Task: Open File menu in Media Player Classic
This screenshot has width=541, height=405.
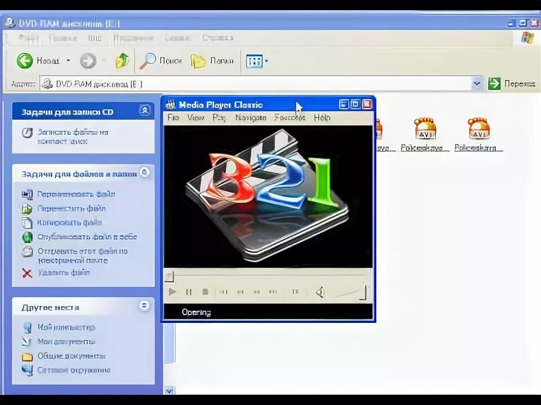Action: point(173,118)
